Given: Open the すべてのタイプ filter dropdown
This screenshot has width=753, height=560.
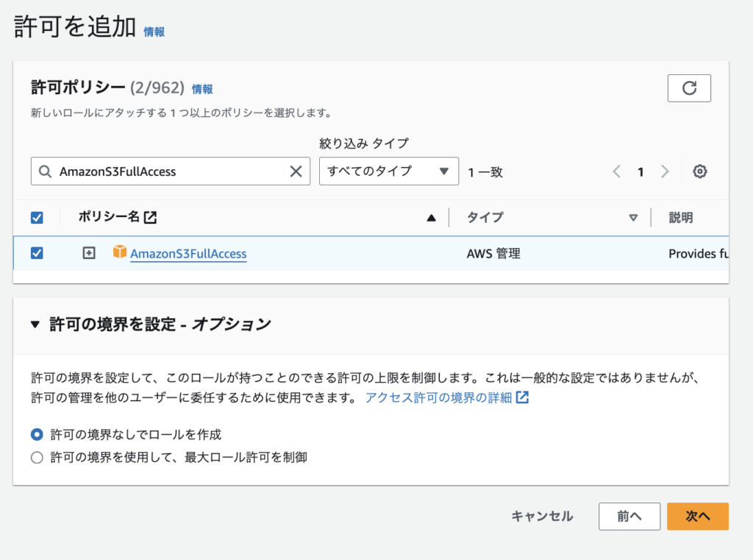Looking at the screenshot, I should [x=388, y=171].
